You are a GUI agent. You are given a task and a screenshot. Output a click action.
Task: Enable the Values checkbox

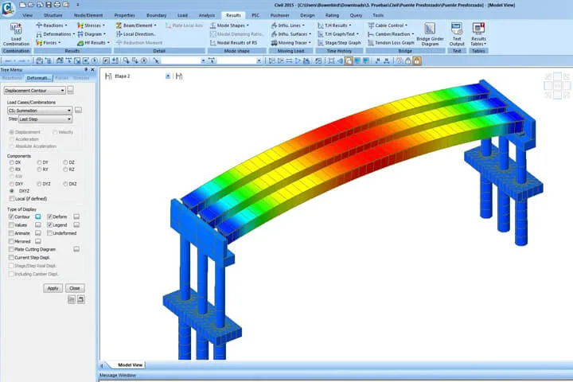click(11, 224)
